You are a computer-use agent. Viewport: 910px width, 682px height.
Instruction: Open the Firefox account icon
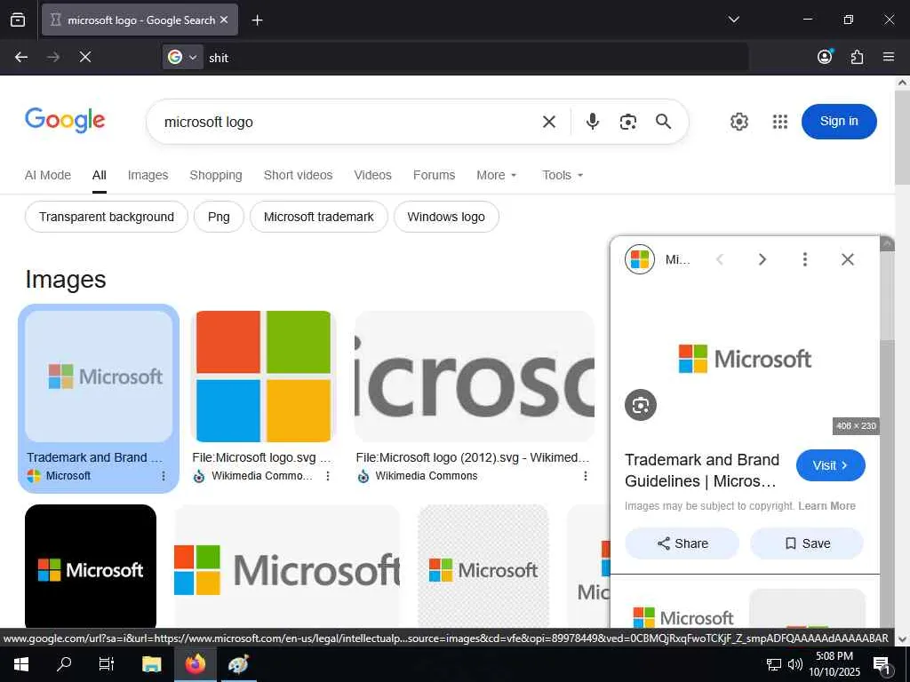tap(825, 57)
